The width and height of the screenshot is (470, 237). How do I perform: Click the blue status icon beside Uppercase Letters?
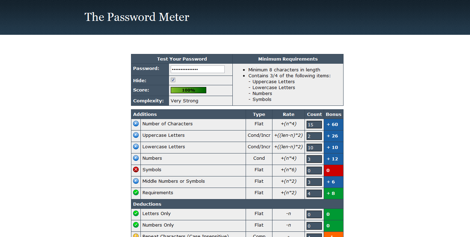pyautogui.click(x=136, y=135)
